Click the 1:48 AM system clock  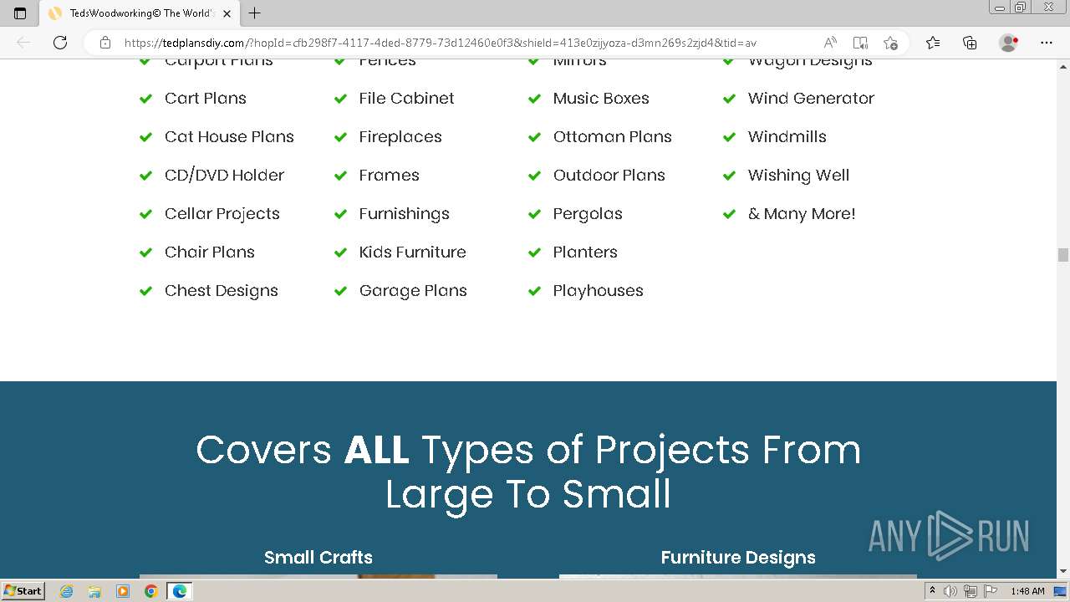coord(1027,591)
